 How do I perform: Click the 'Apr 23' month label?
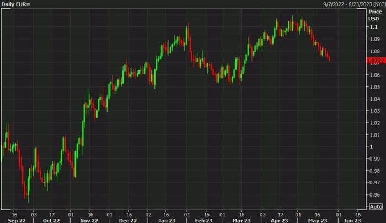tap(279, 220)
